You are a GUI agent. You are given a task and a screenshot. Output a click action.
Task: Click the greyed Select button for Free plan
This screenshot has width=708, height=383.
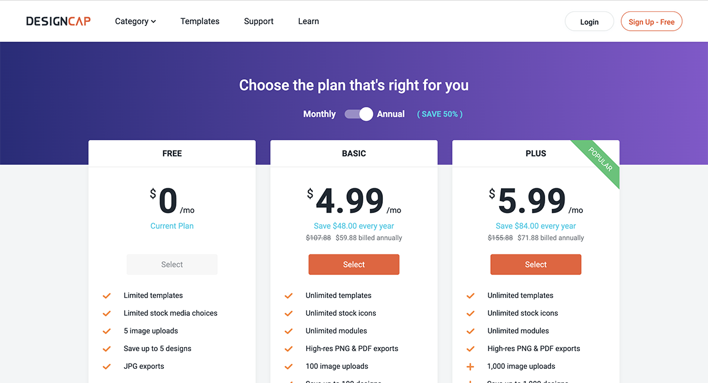172,264
